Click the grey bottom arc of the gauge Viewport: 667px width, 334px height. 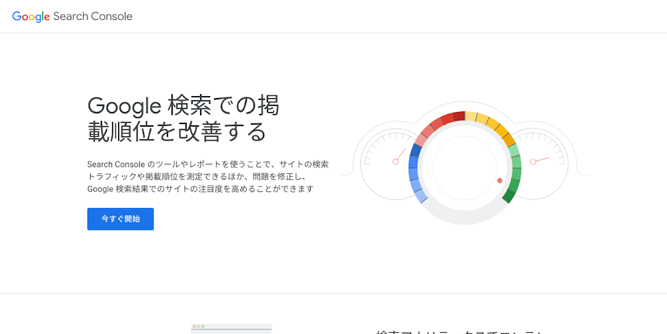click(x=465, y=218)
